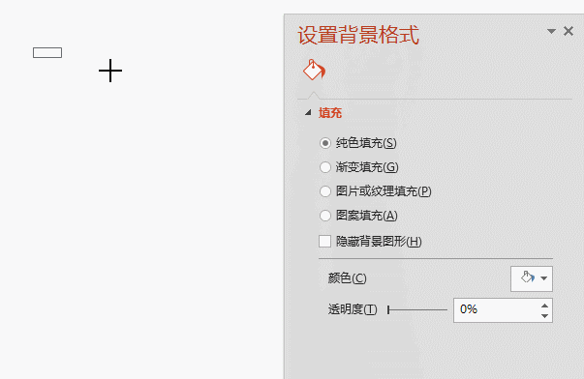Viewport: 584px width, 379px height.
Task: Collapse the 填充 section triangle
Action: (x=308, y=112)
